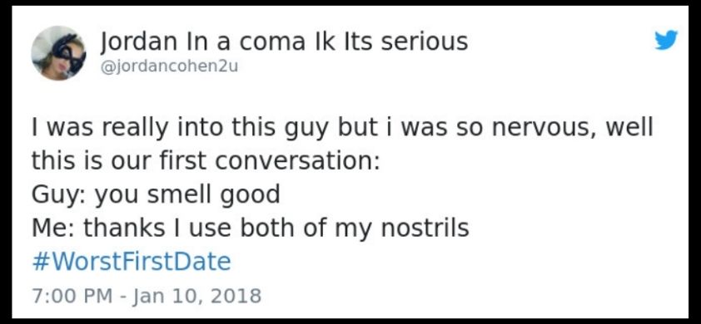Click the "this is our first conversation:" line
The width and height of the screenshot is (701, 324).
[x=206, y=161]
